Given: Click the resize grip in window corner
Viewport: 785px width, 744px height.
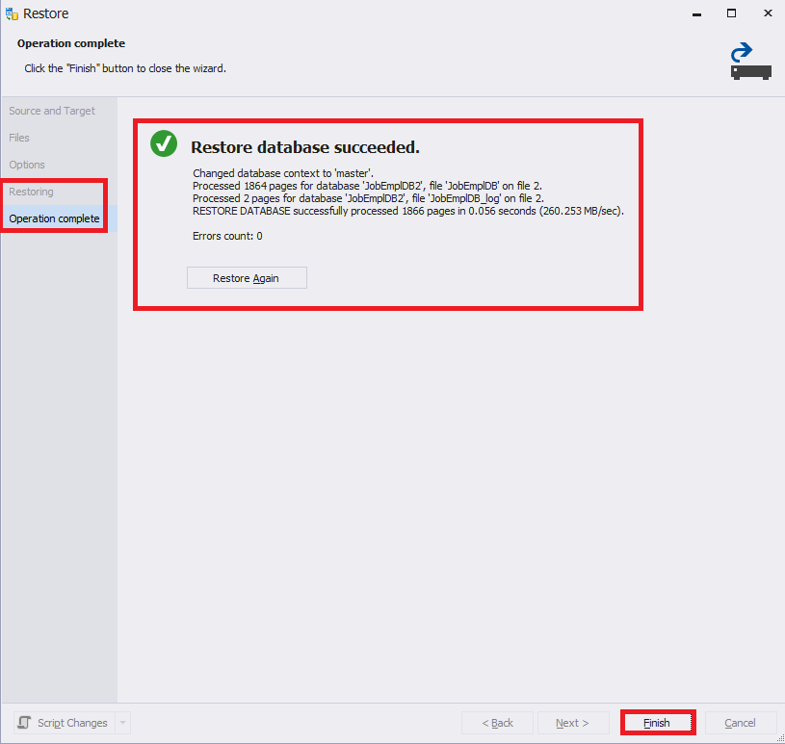Looking at the screenshot, I should tap(780, 738).
